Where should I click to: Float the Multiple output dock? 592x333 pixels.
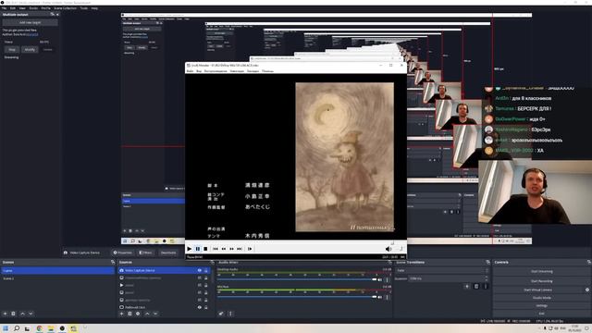point(53,15)
